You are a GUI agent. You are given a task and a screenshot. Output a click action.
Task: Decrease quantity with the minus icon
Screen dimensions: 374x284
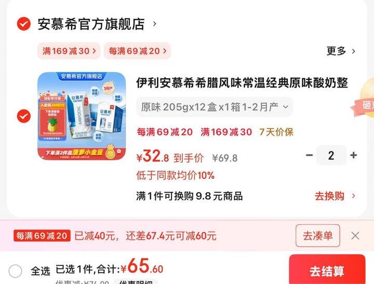(x=310, y=155)
